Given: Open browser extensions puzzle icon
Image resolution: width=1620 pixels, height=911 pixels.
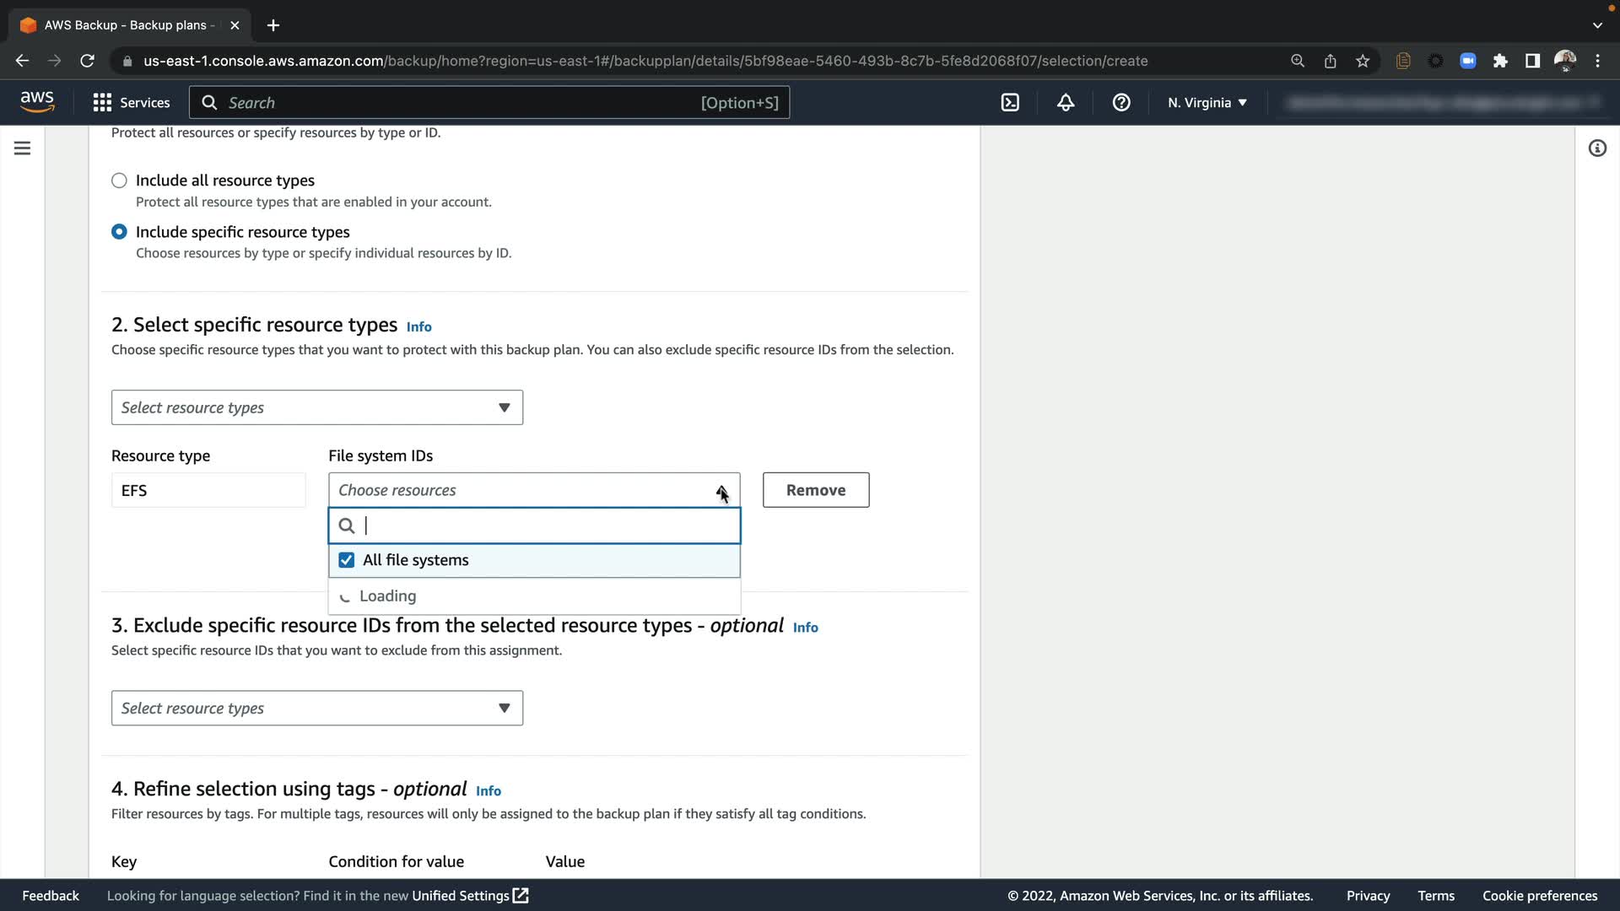Looking at the screenshot, I should [1500, 61].
